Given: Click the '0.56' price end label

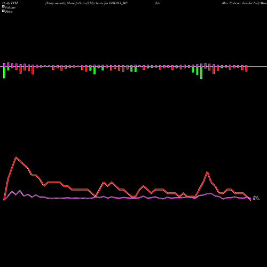Looking at the screenshot, I should coord(256,199).
